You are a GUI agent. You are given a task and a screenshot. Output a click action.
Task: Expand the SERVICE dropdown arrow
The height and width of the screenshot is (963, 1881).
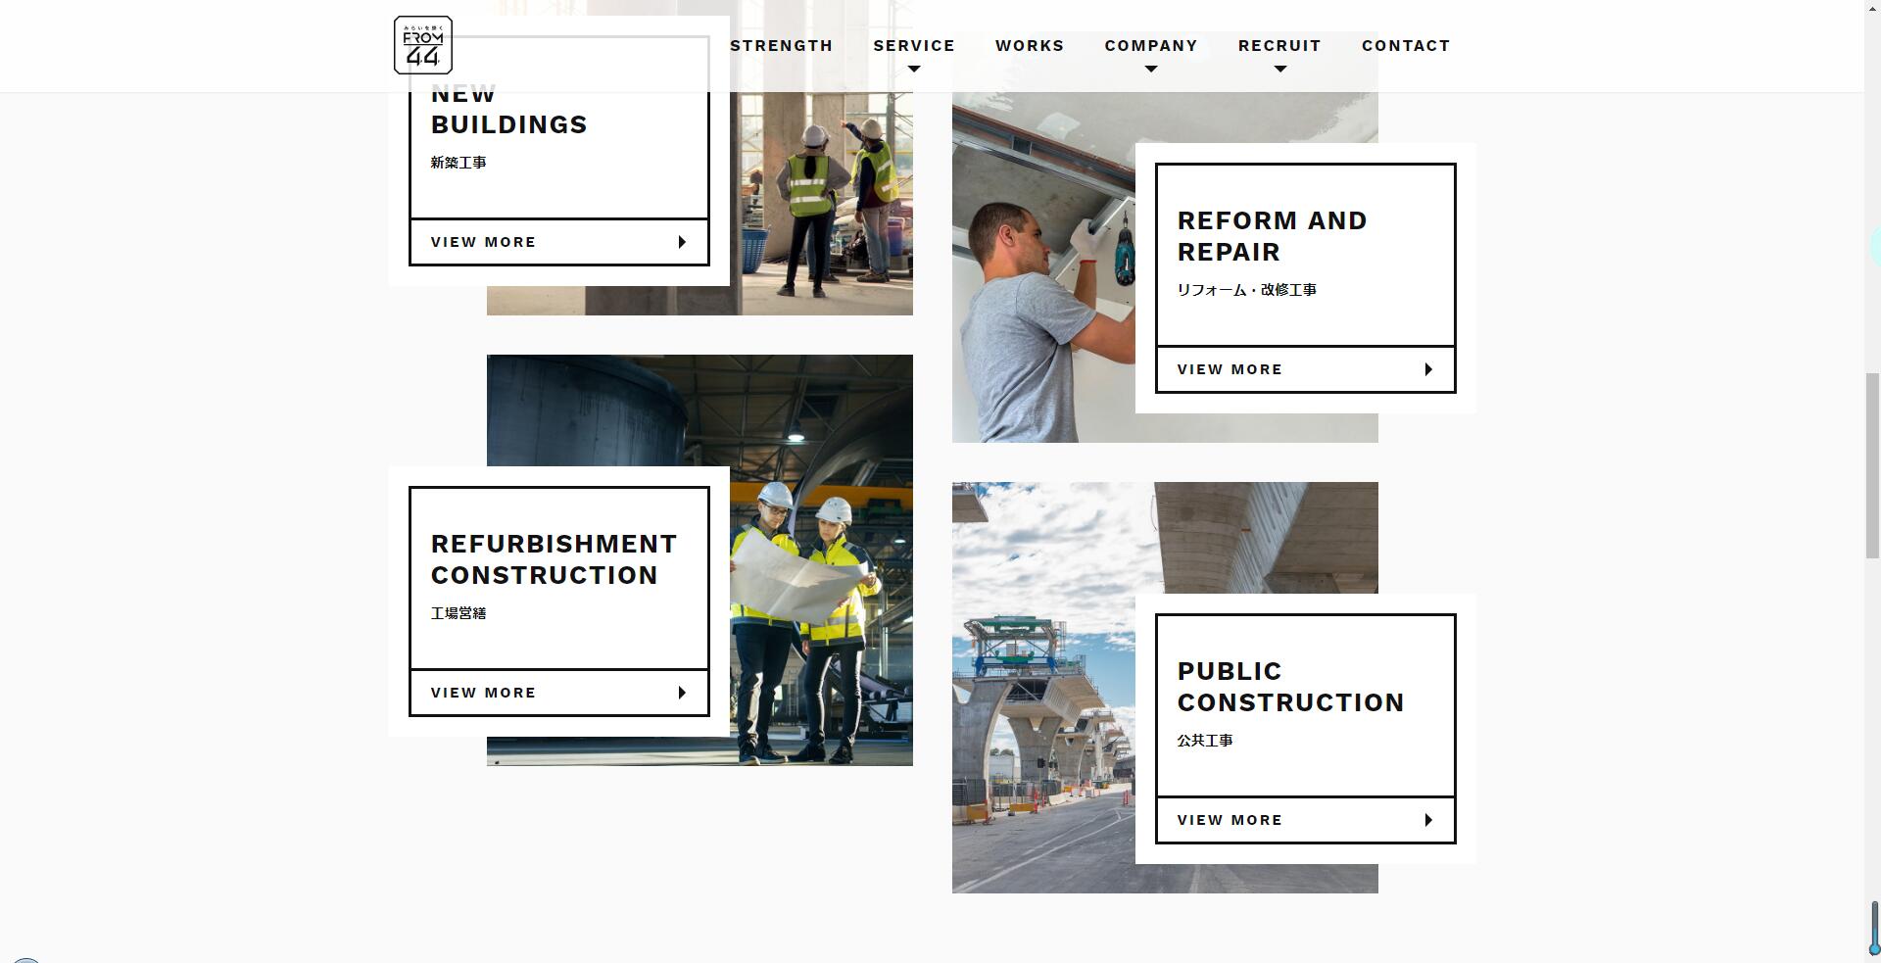(x=914, y=69)
